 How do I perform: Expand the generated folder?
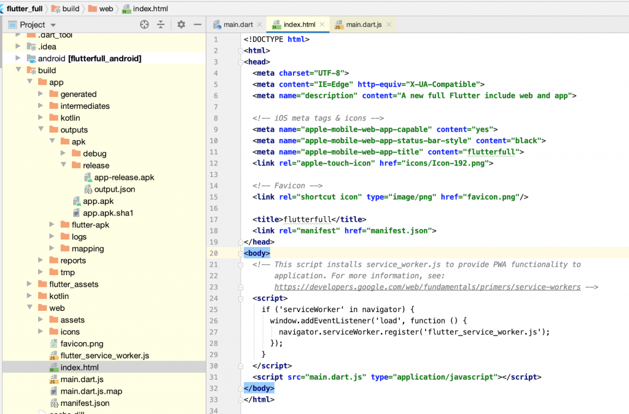41,94
